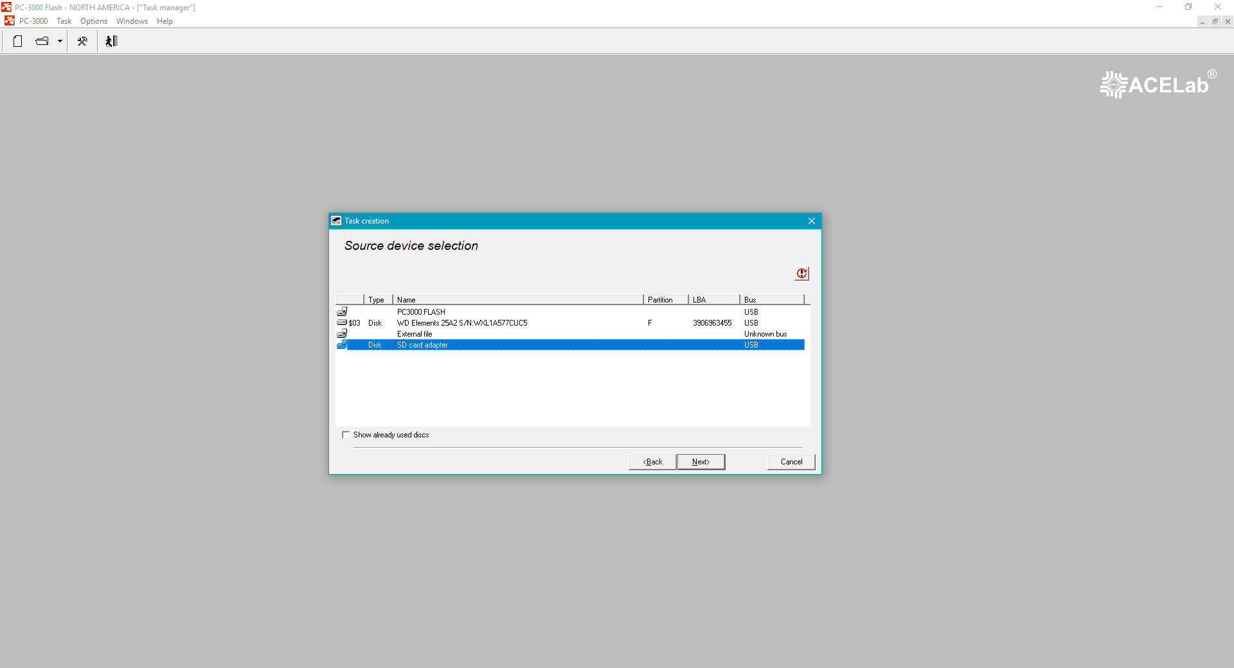This screenshot has height=668, width=1234.
Task: Click the Next button
Action: coord(701,462)
